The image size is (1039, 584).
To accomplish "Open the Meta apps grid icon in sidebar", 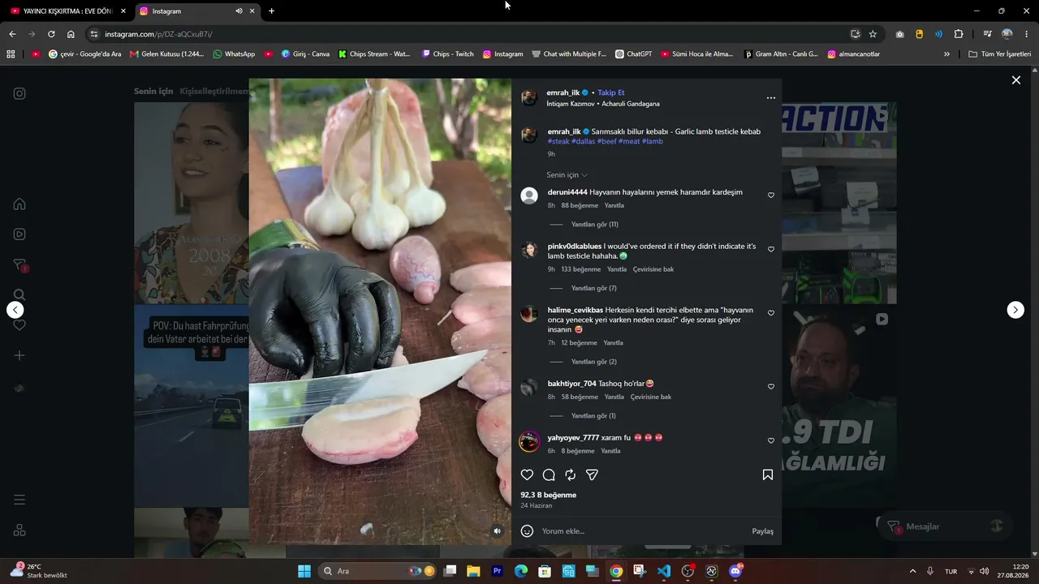I will coord(19,530).
